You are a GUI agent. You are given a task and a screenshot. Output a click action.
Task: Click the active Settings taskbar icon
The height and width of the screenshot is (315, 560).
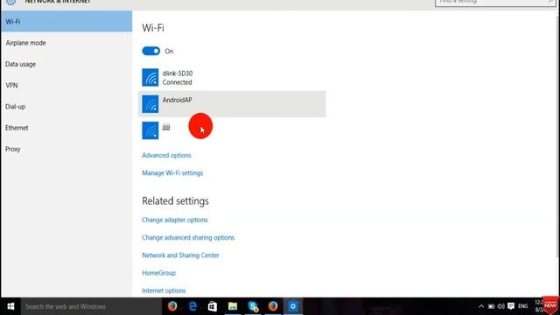click(x=293, y=306)
